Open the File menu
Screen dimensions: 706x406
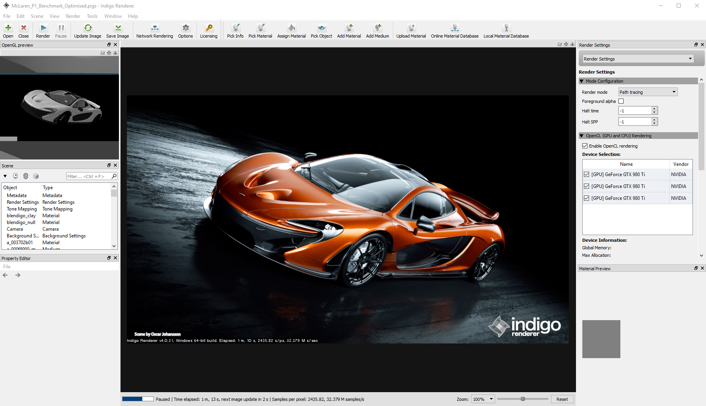coord(7,16)
